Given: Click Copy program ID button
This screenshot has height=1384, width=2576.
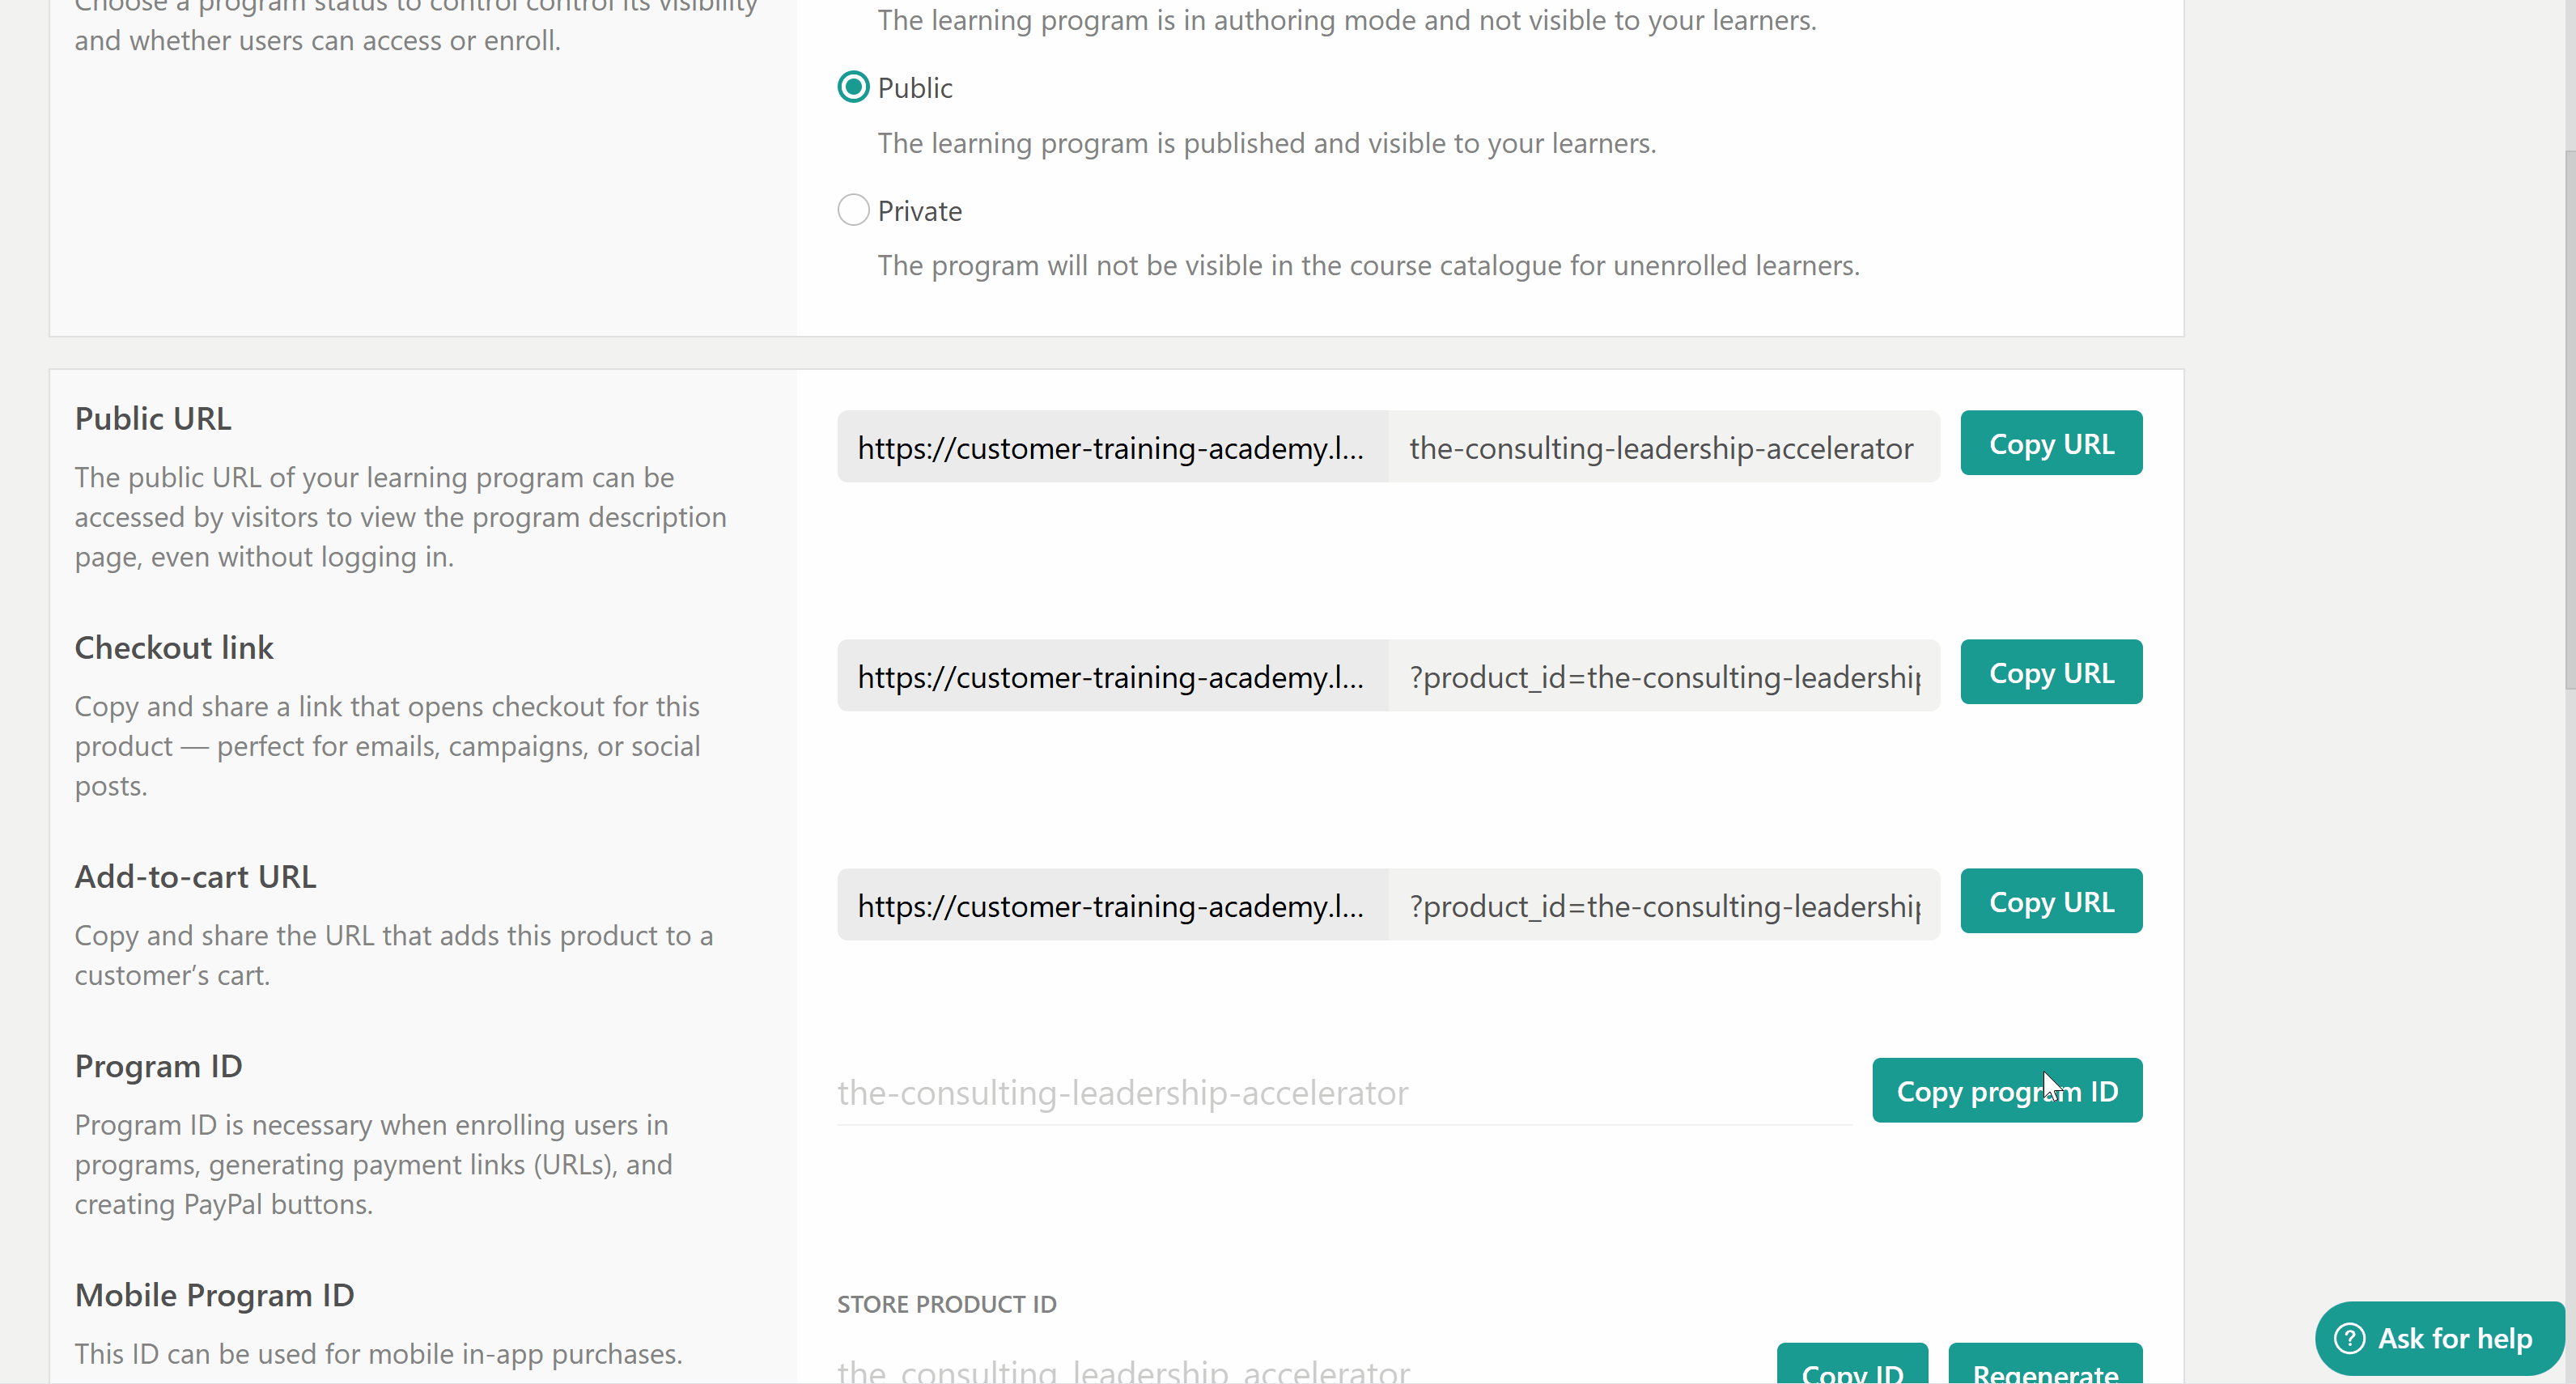Looking at the screenshot, I should (x=2006, y=1090).
